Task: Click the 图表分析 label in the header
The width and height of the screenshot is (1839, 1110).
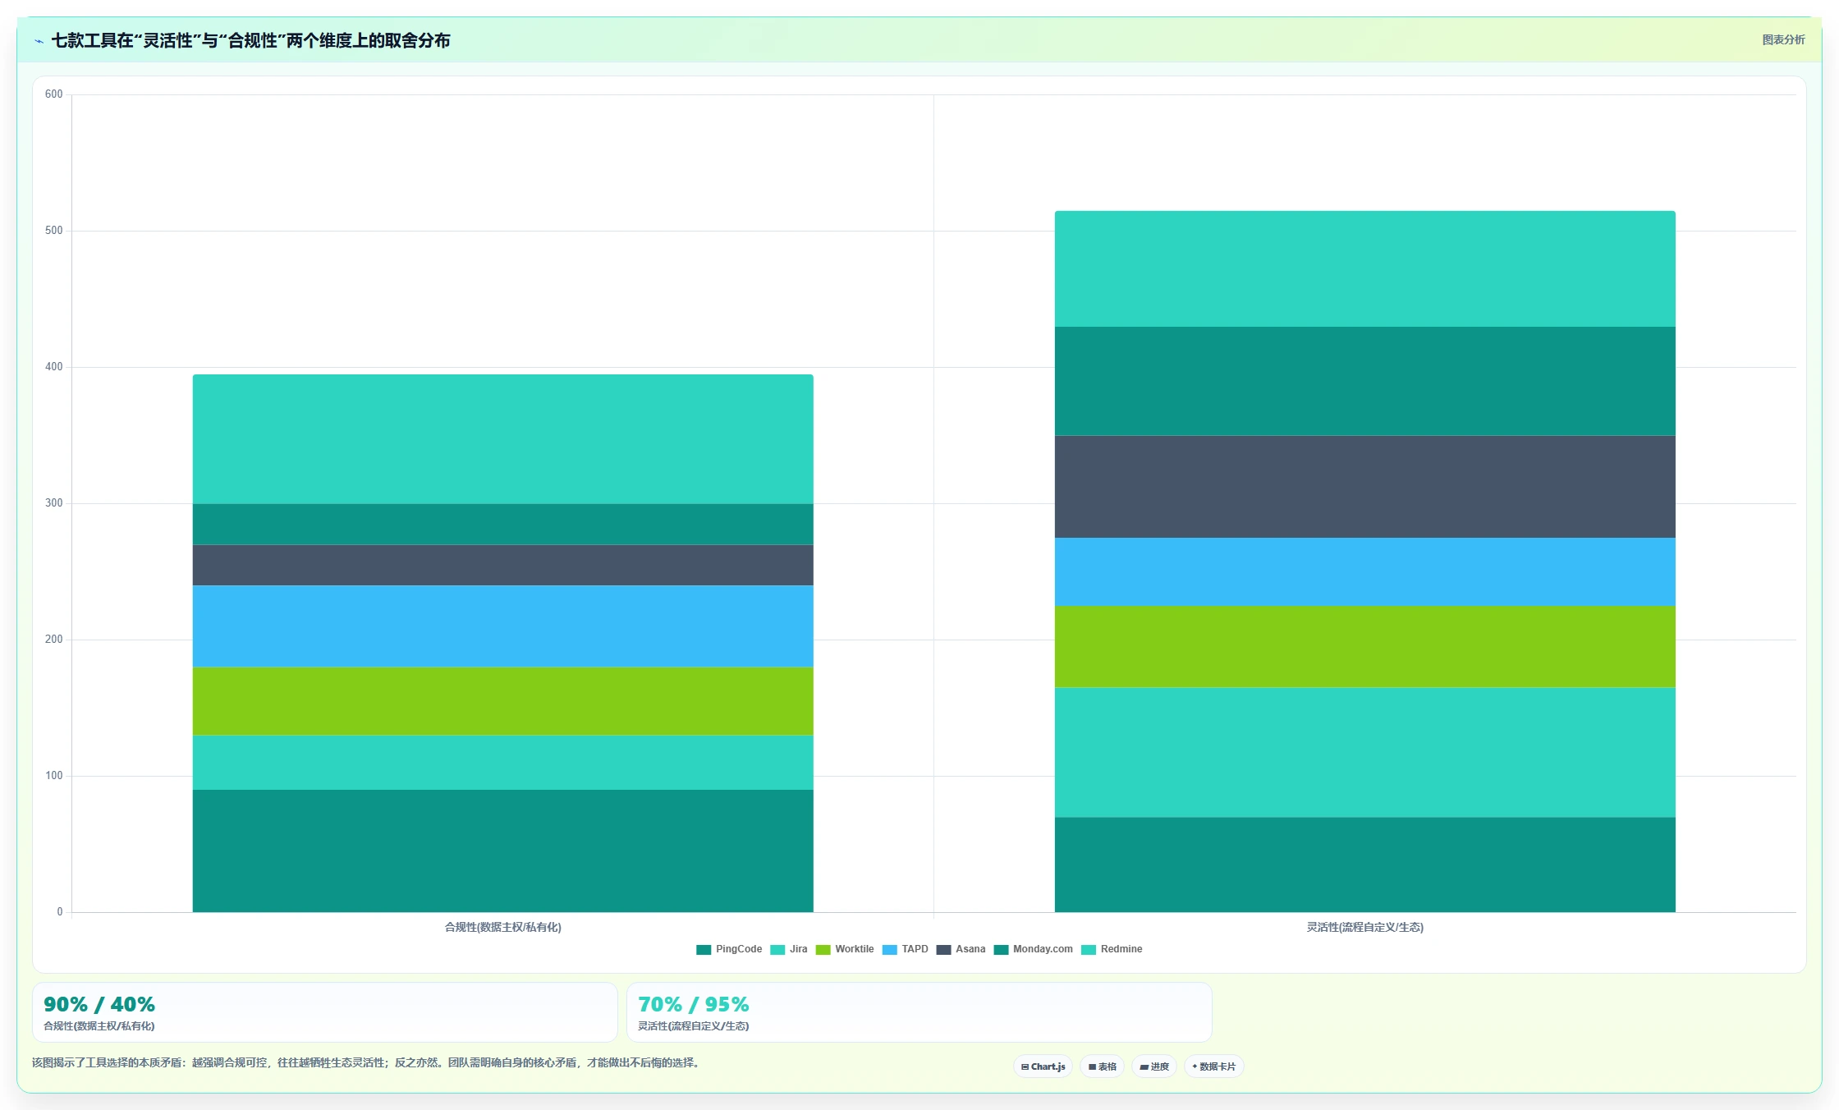Action: [1783, 39]
